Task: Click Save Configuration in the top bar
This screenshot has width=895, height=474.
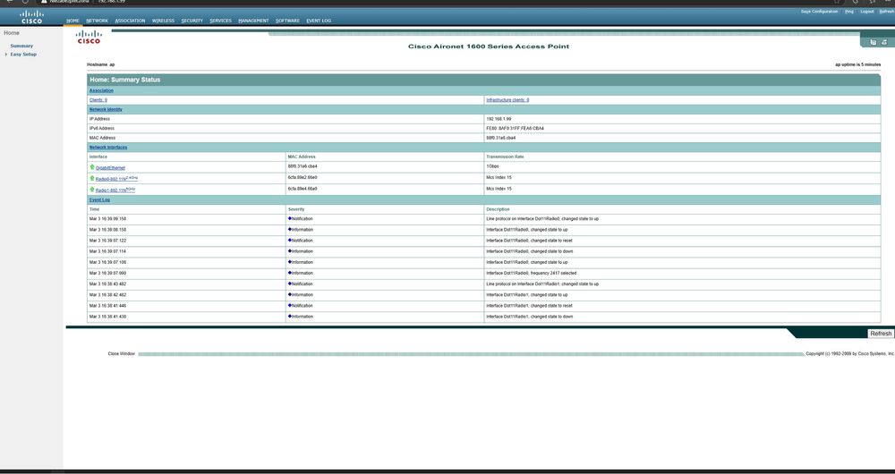Action: click(820, 12)
